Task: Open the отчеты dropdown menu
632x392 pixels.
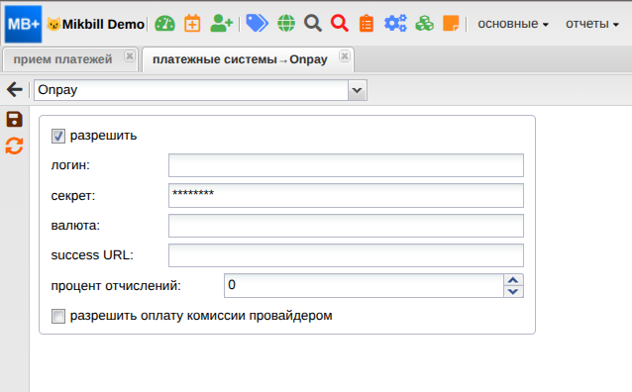Action: point(591,24)
